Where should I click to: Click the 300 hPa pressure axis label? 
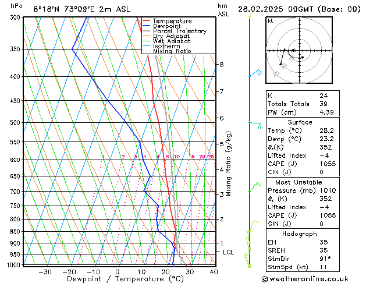pyautogui.click(x=15, y=17)
